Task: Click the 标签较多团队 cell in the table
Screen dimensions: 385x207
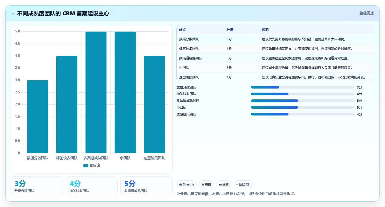Action: click(189, 49)
